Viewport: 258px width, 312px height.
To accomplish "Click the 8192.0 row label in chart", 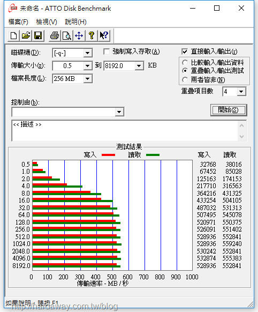I will 21,266.
